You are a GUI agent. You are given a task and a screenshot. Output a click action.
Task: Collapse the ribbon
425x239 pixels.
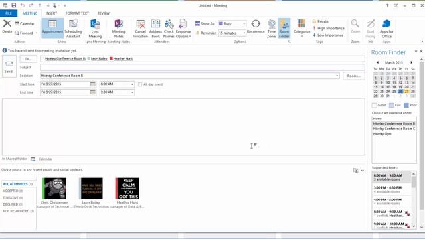pos(422,42)
